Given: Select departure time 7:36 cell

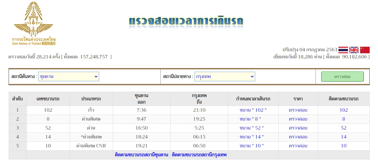Looking at the screenshot, I should click(x=142, y=110).
